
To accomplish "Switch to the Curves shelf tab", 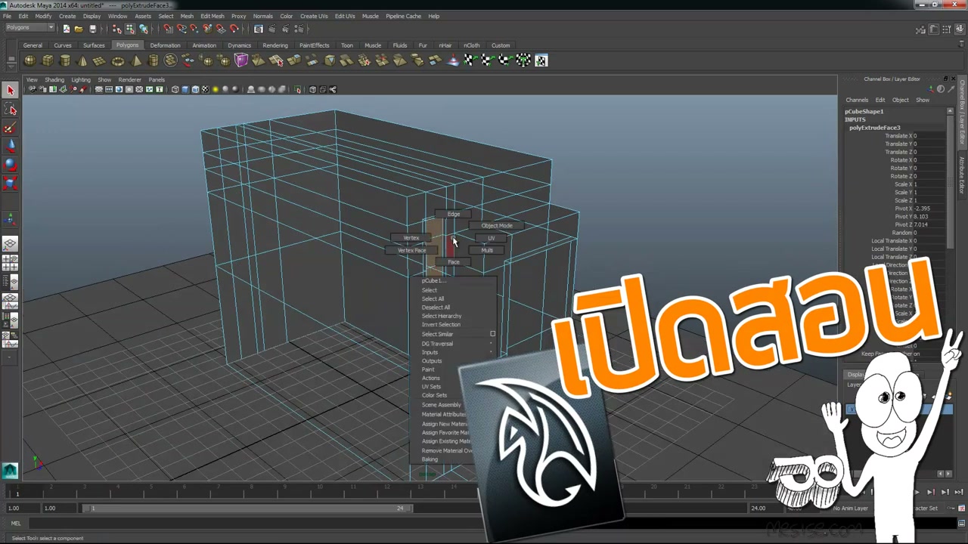I will pos(63,45).
